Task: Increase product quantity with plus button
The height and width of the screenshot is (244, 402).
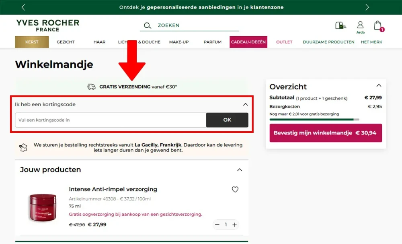Action: pos(235,225)
